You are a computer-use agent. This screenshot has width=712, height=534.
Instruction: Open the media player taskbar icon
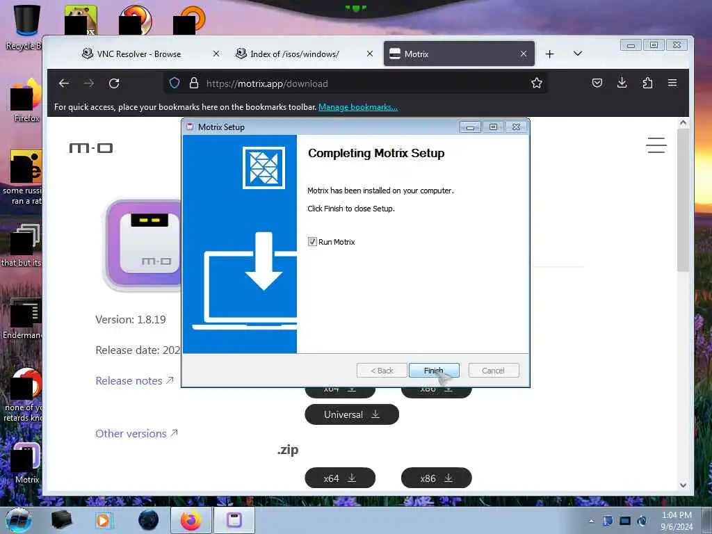pos(104,520)
